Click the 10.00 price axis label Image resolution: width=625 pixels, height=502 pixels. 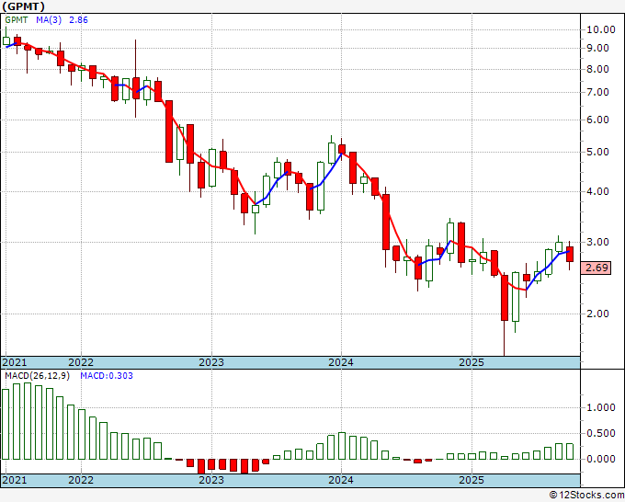click(600, 29)
